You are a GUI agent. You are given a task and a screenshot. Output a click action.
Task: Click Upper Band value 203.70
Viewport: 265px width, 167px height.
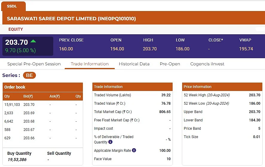coord(255,112)
